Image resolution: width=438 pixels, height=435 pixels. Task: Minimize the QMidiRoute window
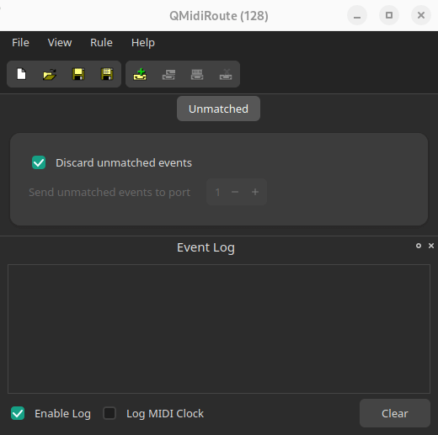pos(357,15)
